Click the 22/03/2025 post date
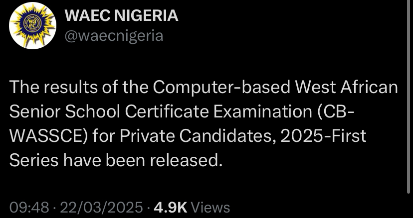This screenshot has width=413, height=218. 101,207
